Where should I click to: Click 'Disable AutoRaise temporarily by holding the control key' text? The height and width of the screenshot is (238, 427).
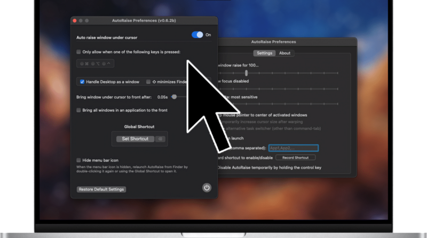(270, 167)
